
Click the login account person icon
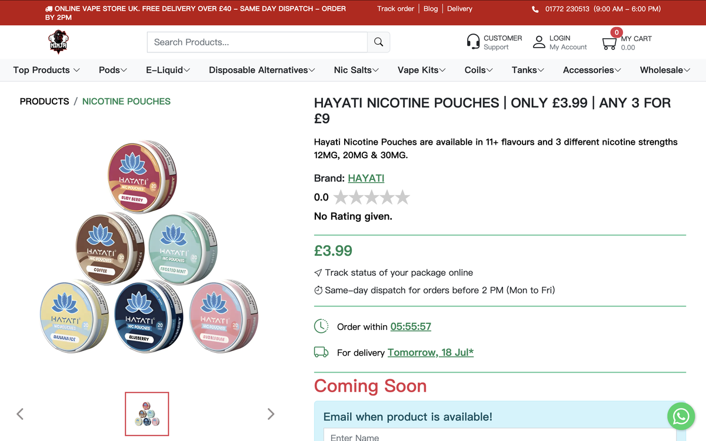[x=539, y=42]
